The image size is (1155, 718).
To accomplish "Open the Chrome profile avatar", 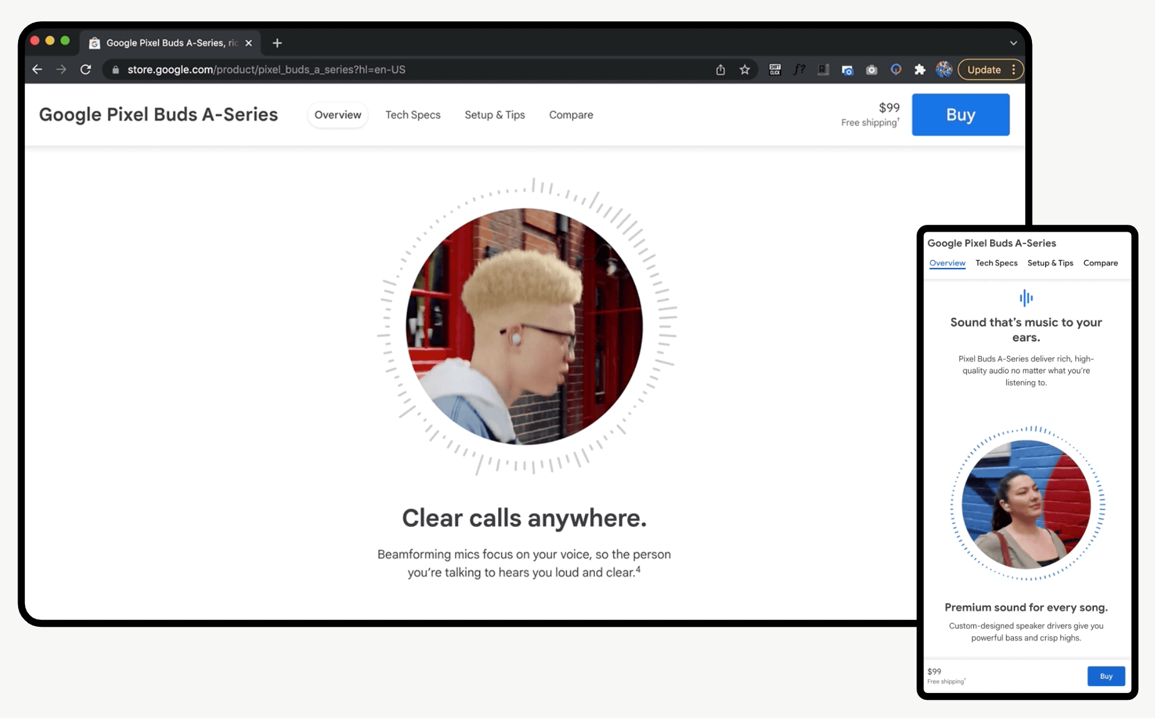I will pyautogui.click(x=944, y=69).
